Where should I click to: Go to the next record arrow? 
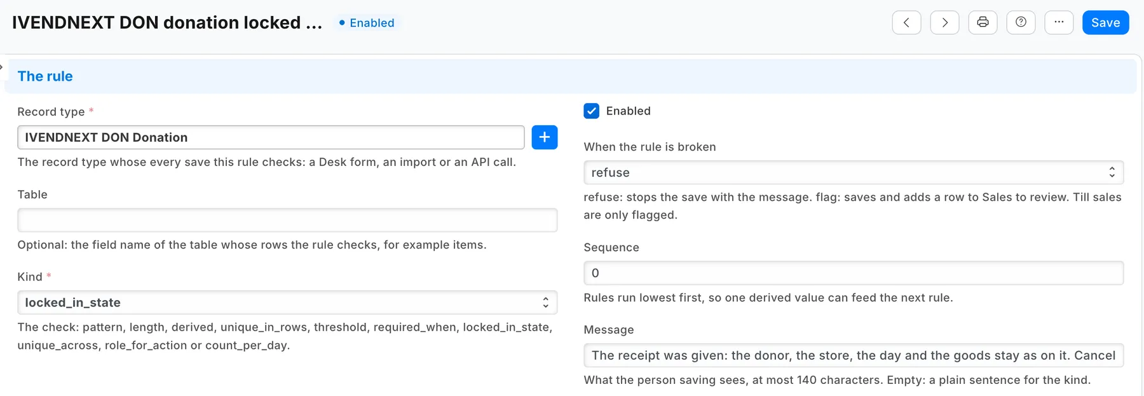pos(944,22)
